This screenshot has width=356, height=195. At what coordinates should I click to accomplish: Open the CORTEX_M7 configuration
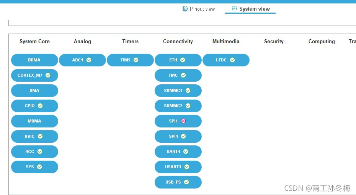pyautogui.click(x=34, y=75)
